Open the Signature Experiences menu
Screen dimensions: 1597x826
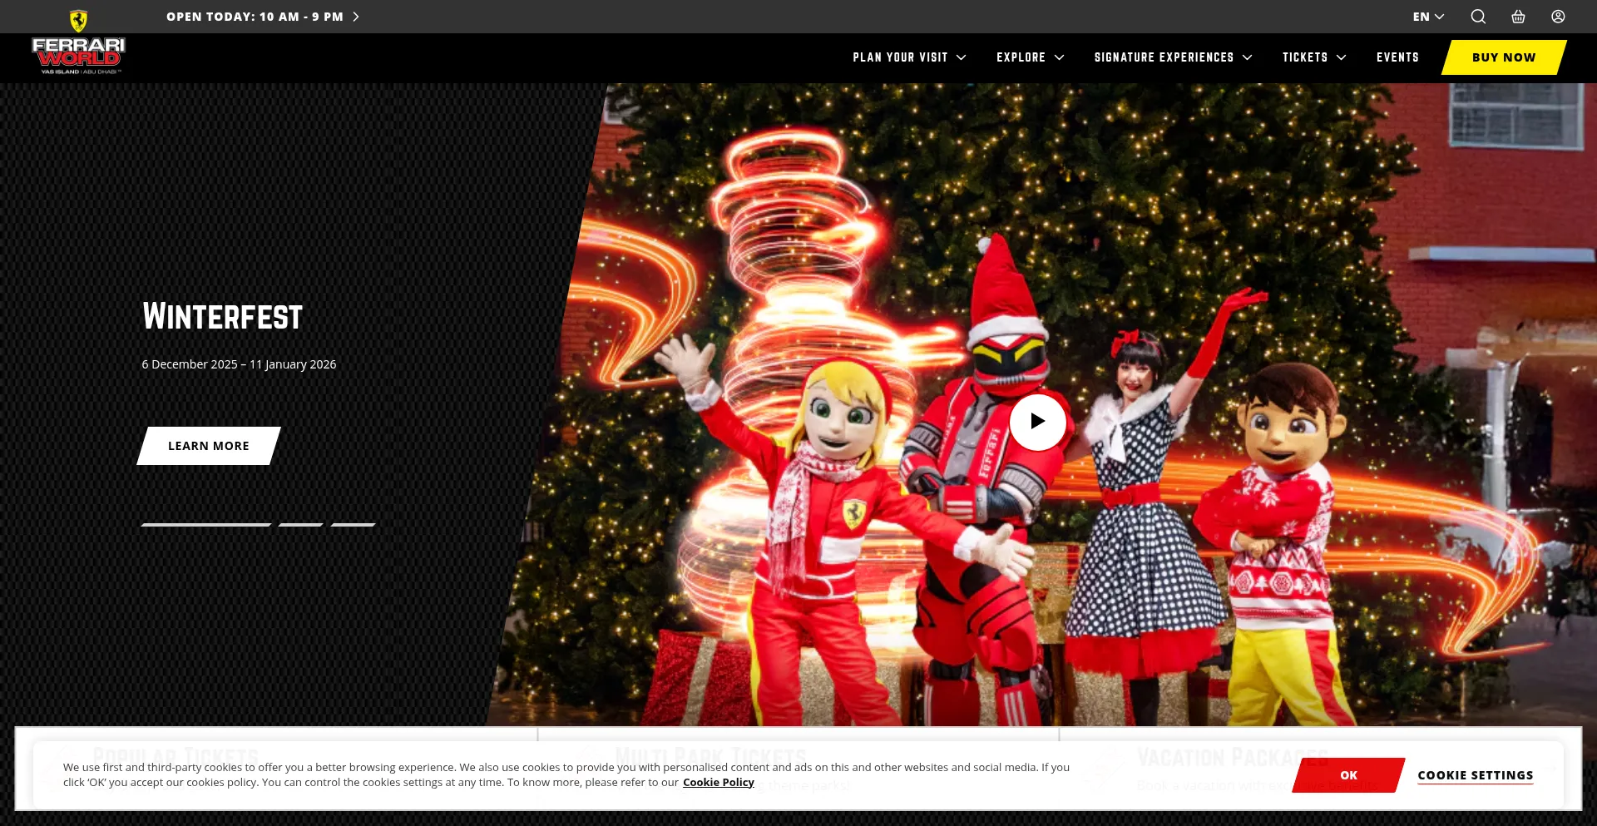(1172, 57)
